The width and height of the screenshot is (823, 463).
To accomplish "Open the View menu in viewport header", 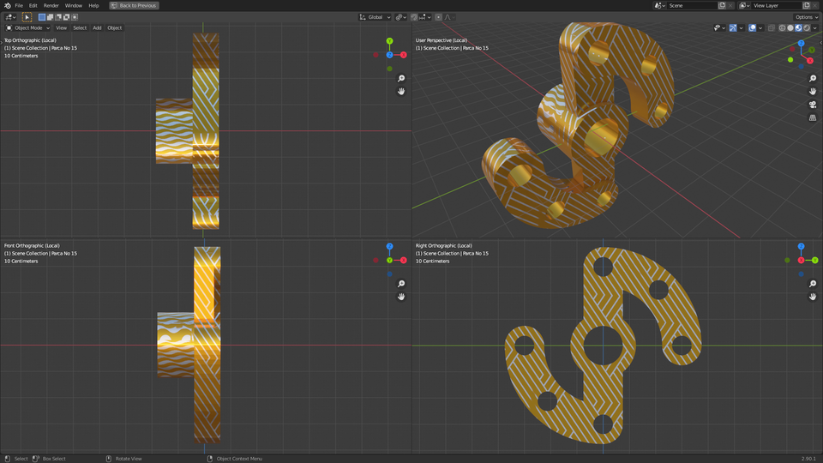I will click(61, 27).
